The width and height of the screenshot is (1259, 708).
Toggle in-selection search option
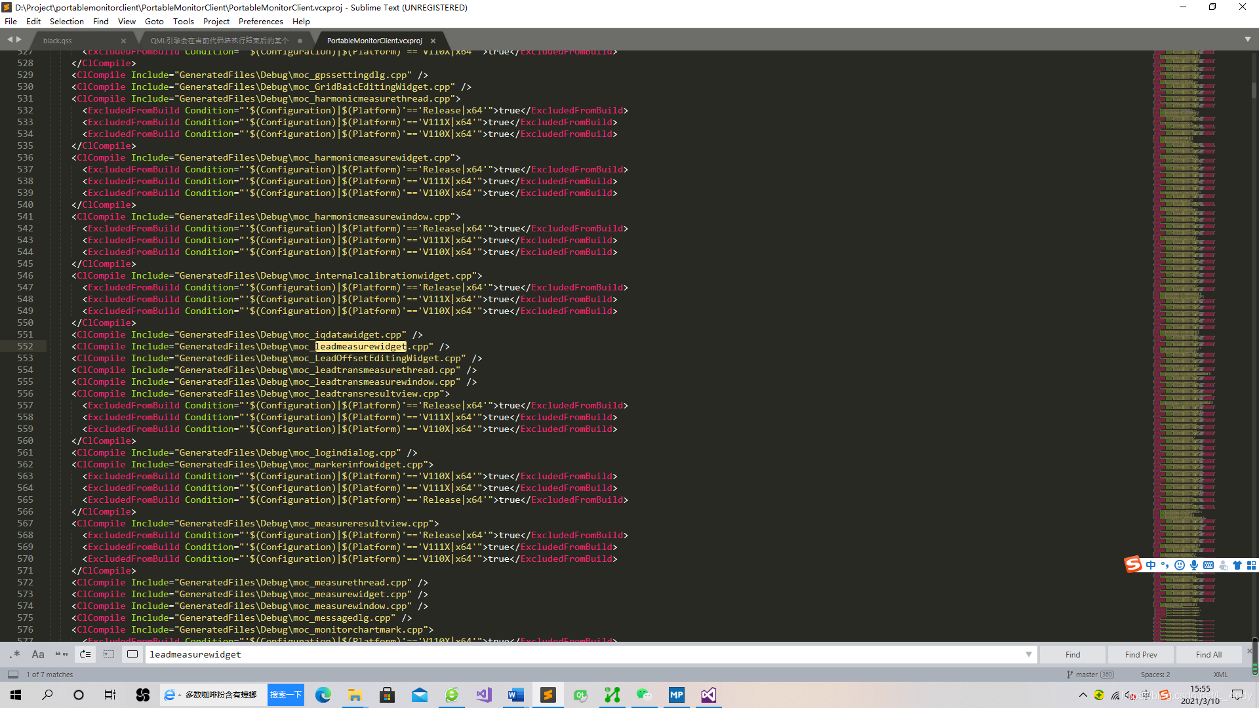pyautogui.click(x=109, y=654)
